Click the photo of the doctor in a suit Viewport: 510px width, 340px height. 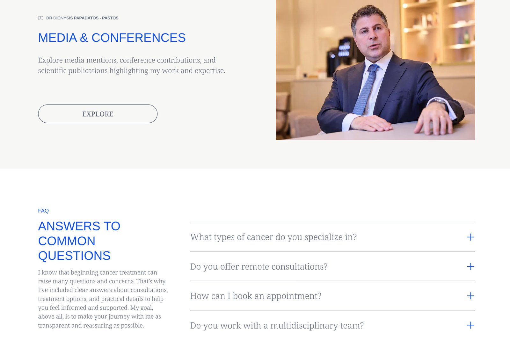375,70
